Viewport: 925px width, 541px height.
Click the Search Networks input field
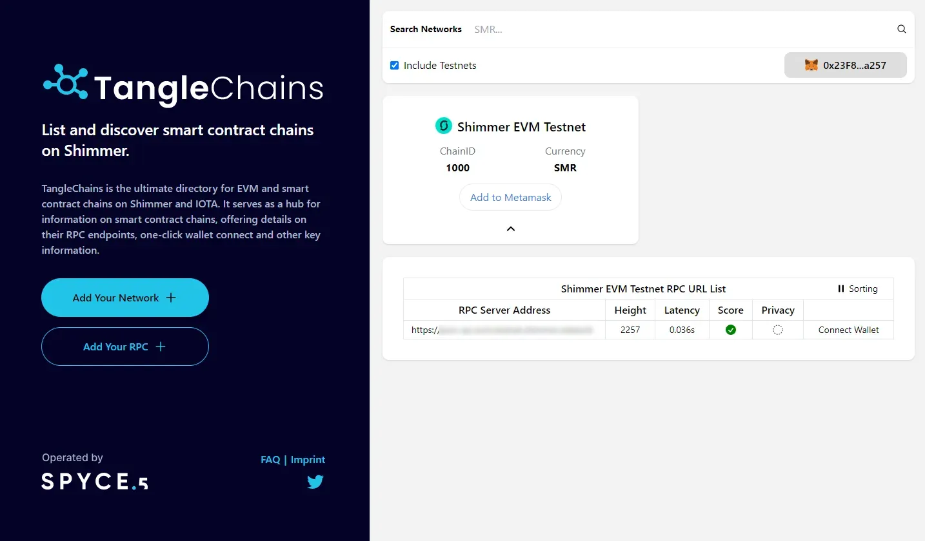(x=681, y=29)
